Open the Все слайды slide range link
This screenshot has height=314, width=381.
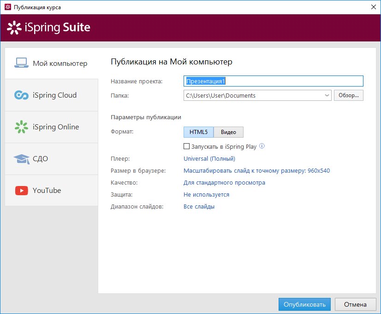pyautogui.click(x=199, y=207)
